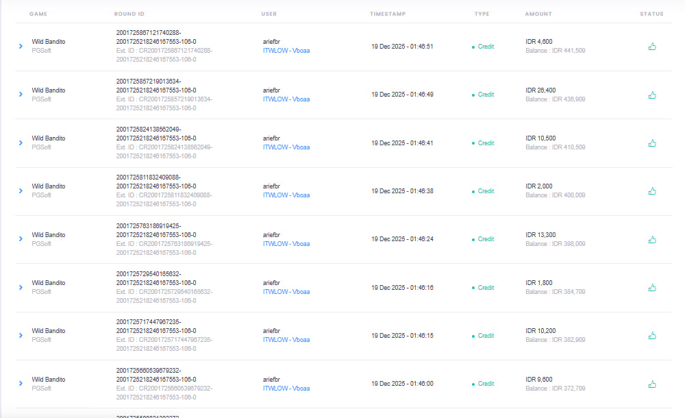Click thumbs-up status icon for 01:46:51 row
This screenshot has width=685, height=418.
tap(652, 47)
